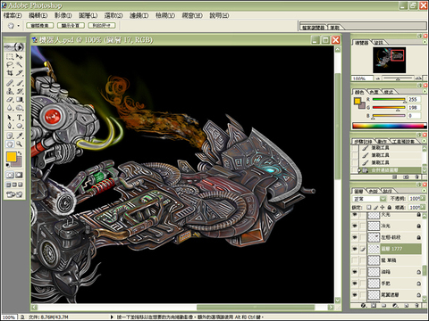Select the Healing Brush tool
Image resolution: width=429 pixels, height=321 pixels.
10,83
